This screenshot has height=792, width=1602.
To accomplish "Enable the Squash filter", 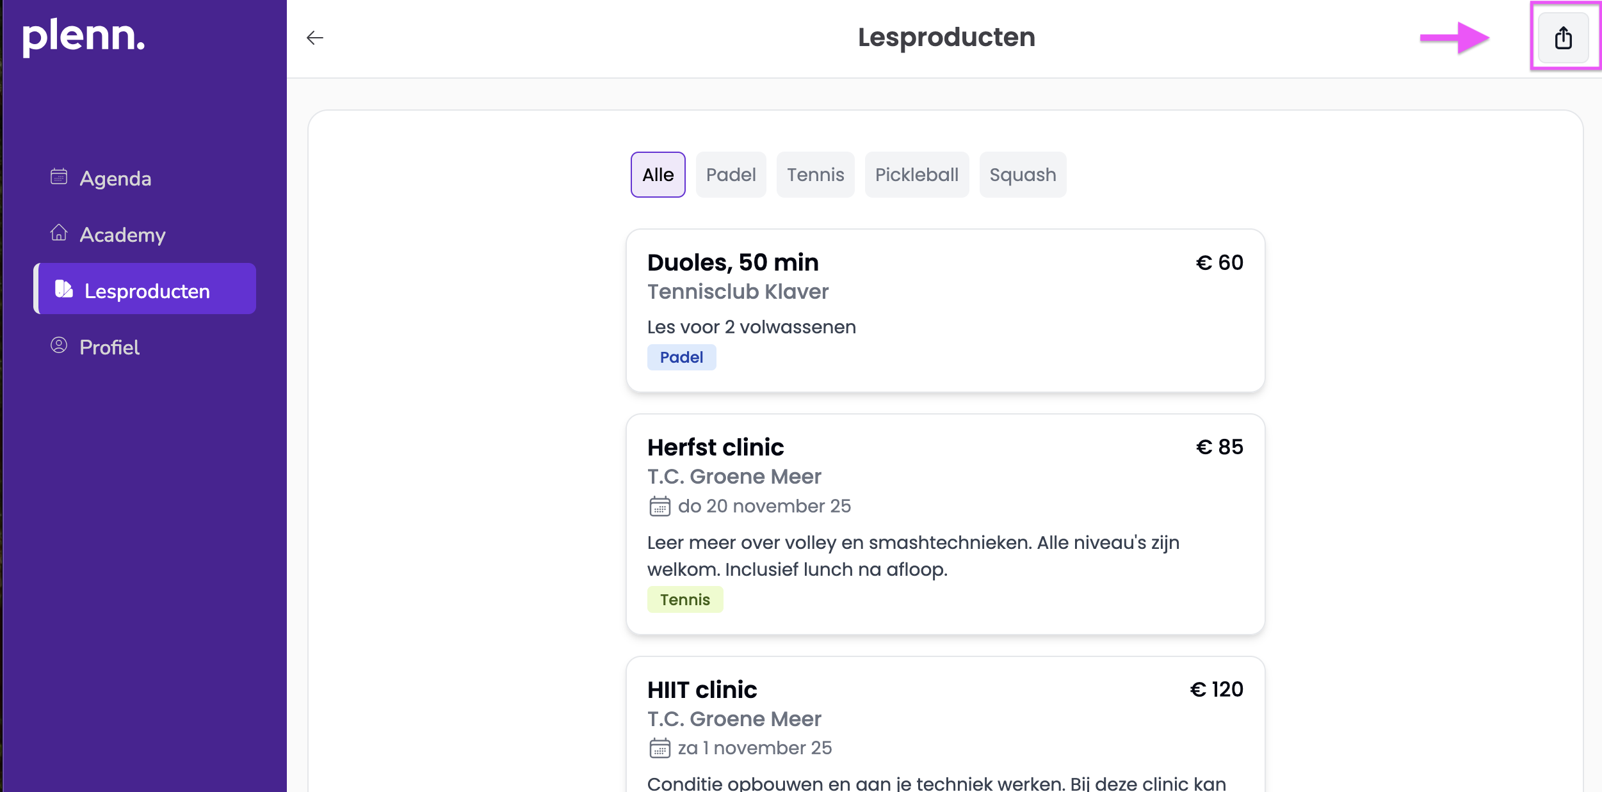I will 1023,174.
